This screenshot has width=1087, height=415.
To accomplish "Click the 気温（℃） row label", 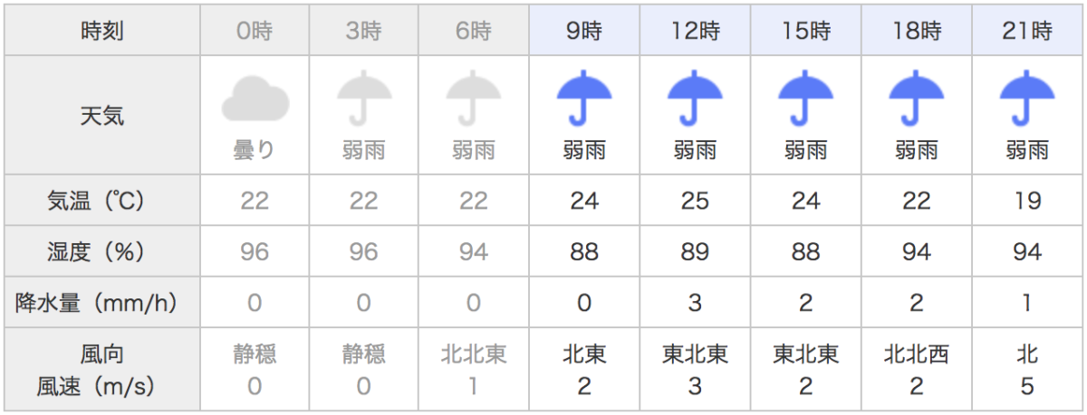I will pos(102,200).
